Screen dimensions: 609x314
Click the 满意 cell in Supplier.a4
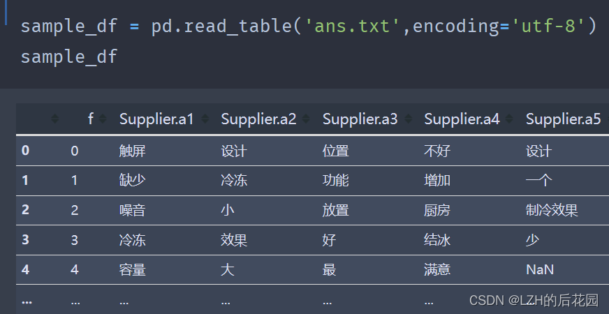[437, 269]
